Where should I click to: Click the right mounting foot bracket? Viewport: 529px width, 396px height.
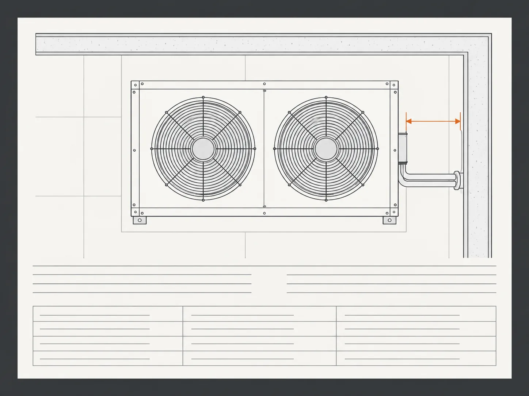click(389, 220)
